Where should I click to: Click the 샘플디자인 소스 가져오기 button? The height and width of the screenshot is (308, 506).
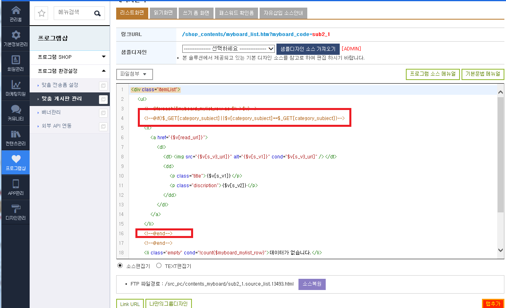pos(308,49)
